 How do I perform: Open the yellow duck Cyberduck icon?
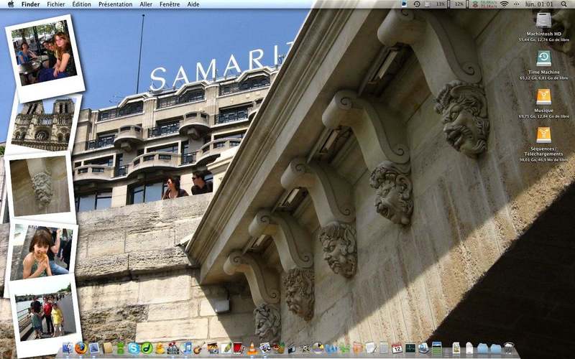[160, 348]
